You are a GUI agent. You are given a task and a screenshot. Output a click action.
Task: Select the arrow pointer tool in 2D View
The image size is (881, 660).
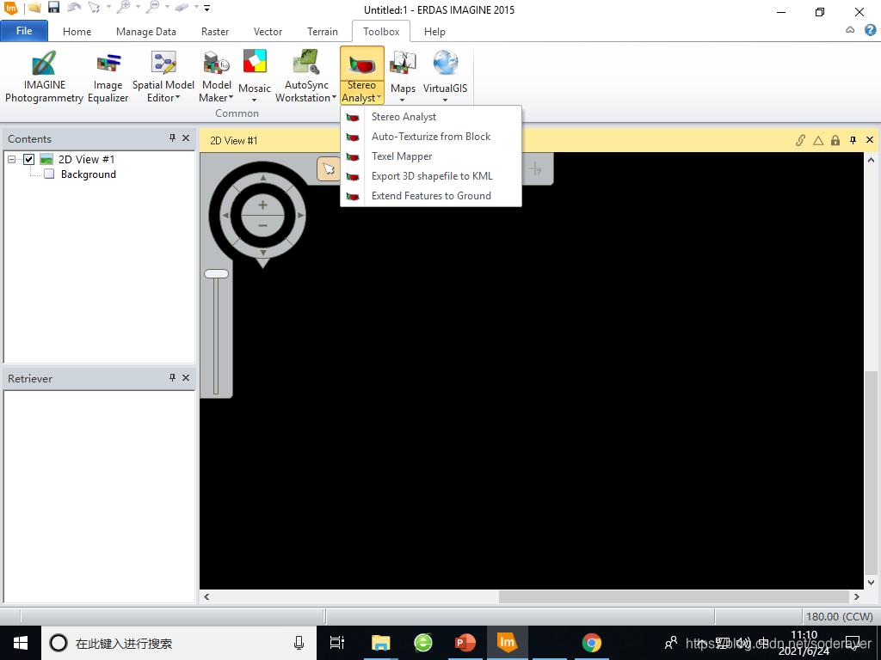pyautogui.click(x=329, y=169)
